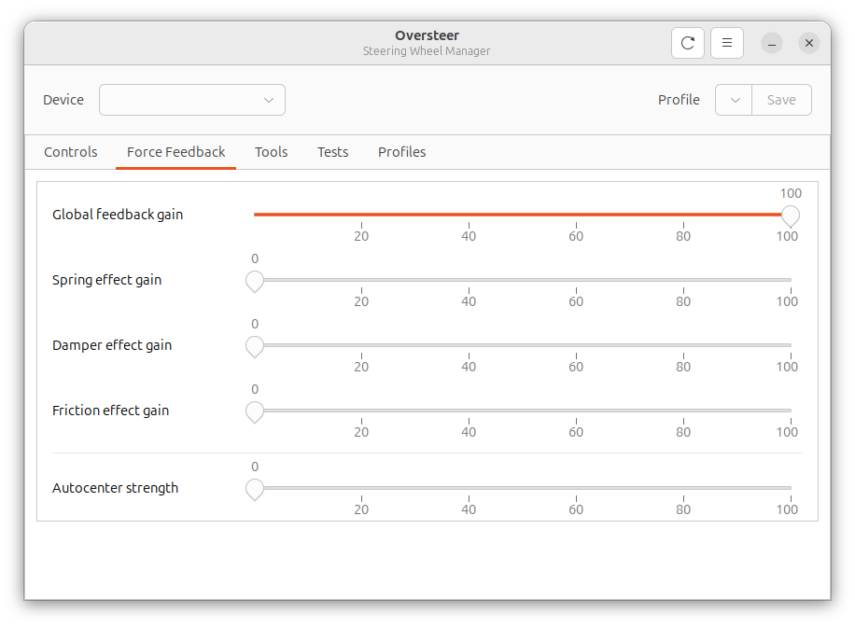The width and height of the screenshot is (855, 627).
Task: Switch to the Controls tab
Action: (x=71, y=152)
